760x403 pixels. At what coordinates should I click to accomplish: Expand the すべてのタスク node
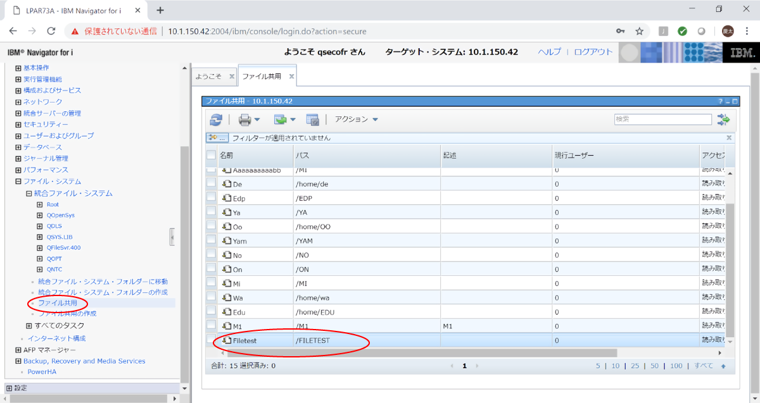pos(28,325)
